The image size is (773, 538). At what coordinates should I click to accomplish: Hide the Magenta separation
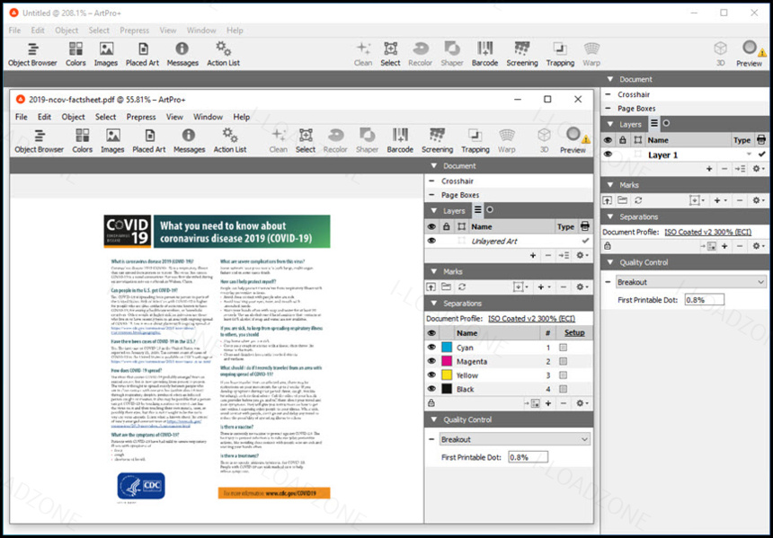(x=431, y=361)
